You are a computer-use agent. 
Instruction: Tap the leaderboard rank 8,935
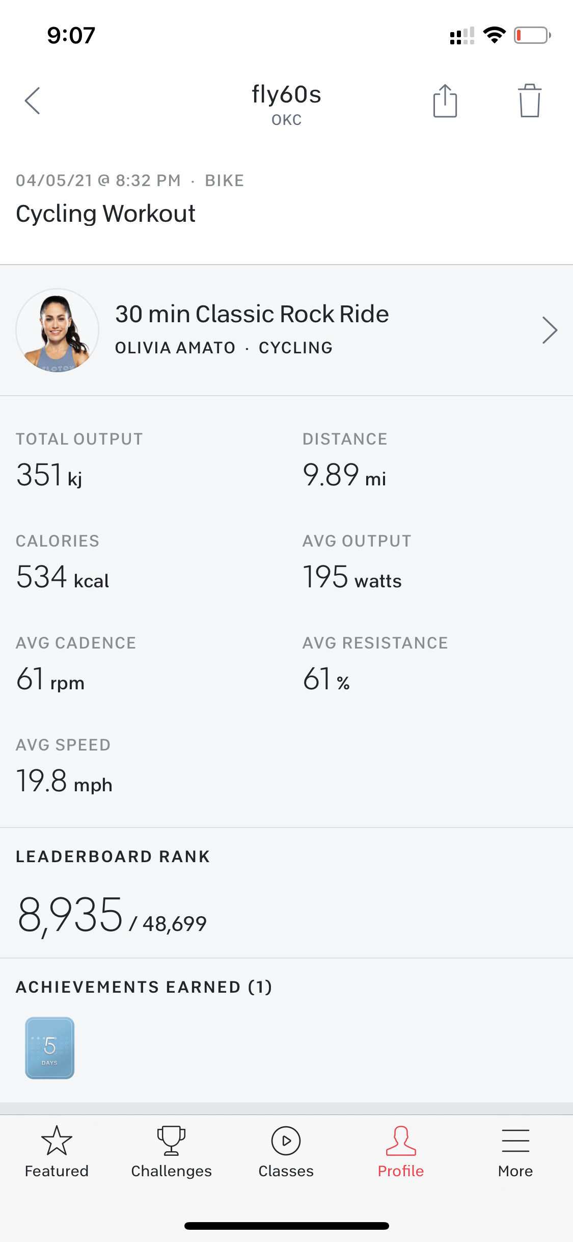coord(70,916)
